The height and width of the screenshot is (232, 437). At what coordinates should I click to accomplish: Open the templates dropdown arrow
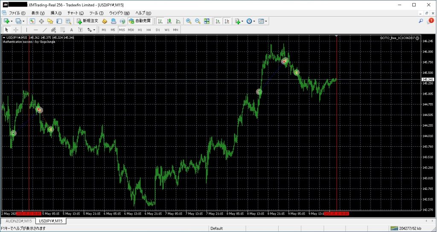tap(266, 21)
